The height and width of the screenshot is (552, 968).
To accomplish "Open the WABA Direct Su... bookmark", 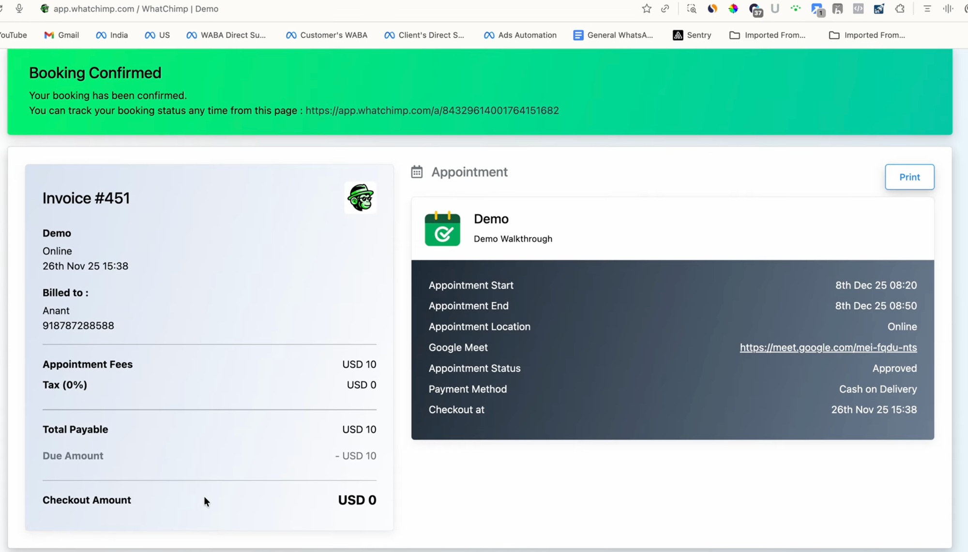I will [x=226, y=35].
